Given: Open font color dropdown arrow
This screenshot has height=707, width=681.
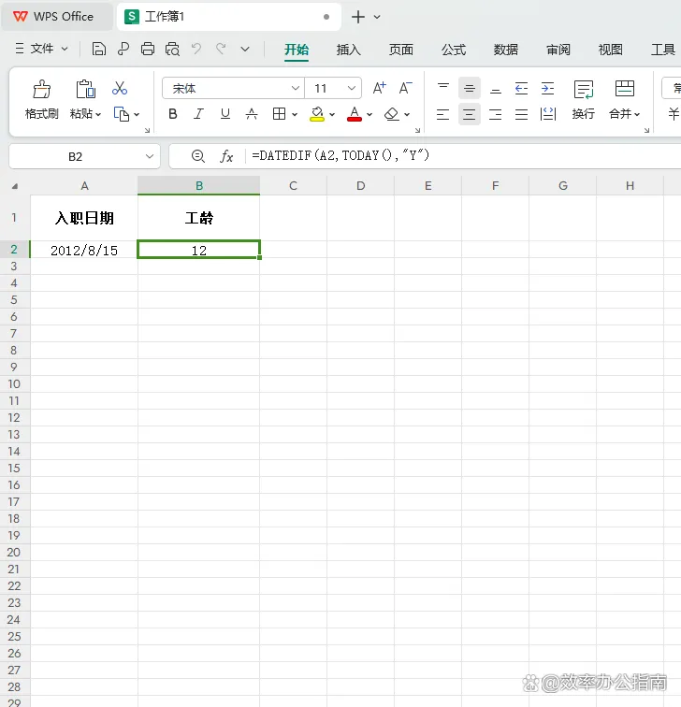Looking at the screenshot, I should click(369, 114).
